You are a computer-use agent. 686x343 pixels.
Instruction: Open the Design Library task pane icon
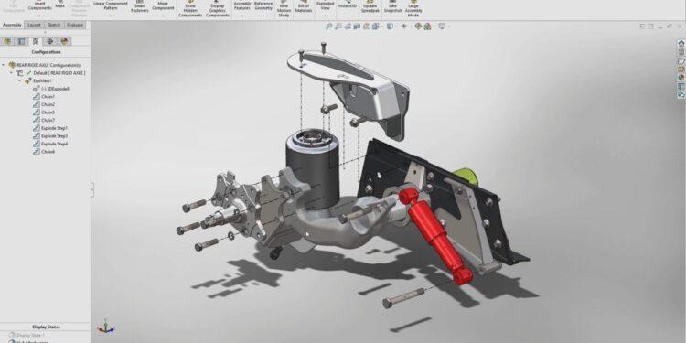point(681,51)
